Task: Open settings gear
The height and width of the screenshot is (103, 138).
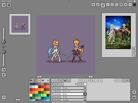Action: tap(9, 5)
